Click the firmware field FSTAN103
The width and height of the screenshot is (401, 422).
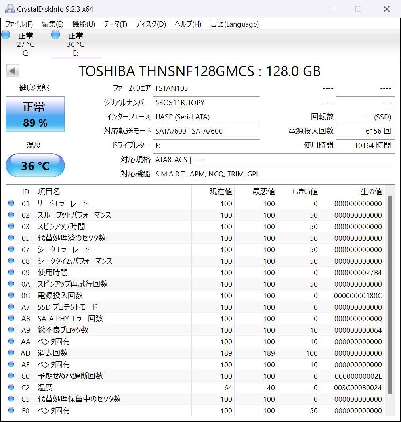(x=206, y=88)
